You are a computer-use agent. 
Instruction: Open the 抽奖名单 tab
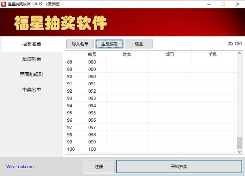tap(32, 44)
